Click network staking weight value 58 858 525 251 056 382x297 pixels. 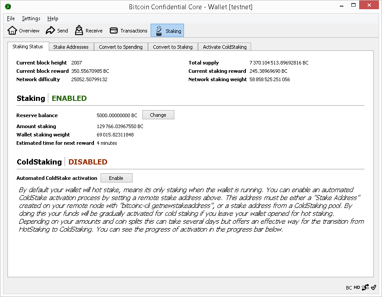pos(270,79)
